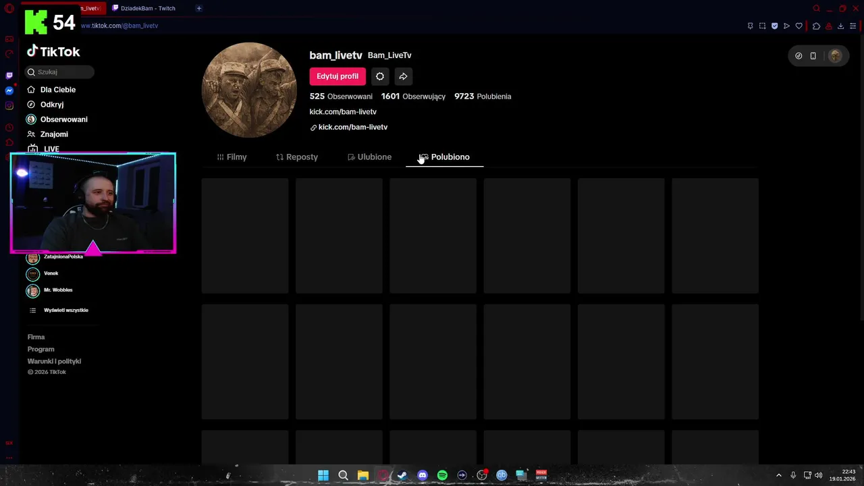Open a new browser tab
The width and height of the screenshot is (864, 486).
[198, 8]
